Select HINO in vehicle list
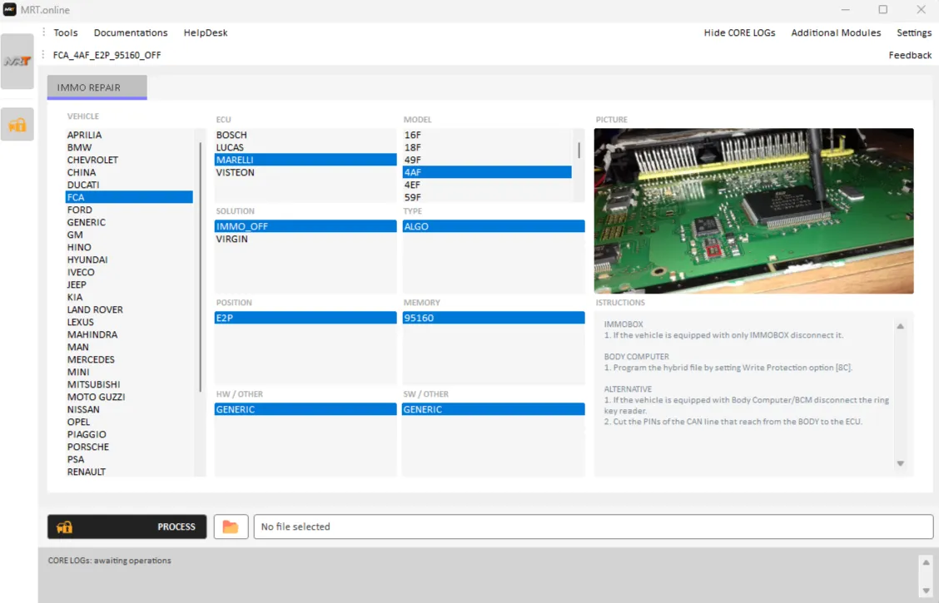The width and height of the screenshot is (939, 603). pyautogui.click(x=129, y=248)
